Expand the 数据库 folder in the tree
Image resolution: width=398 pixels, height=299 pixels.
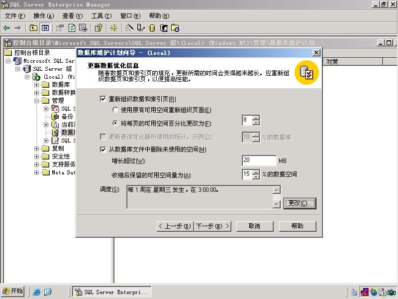tap(36, 85)
